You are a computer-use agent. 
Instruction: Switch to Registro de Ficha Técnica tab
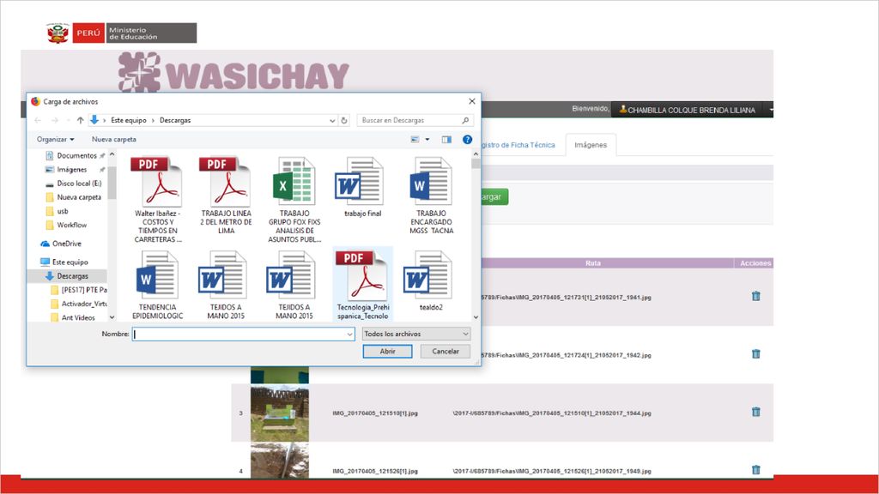518,145
